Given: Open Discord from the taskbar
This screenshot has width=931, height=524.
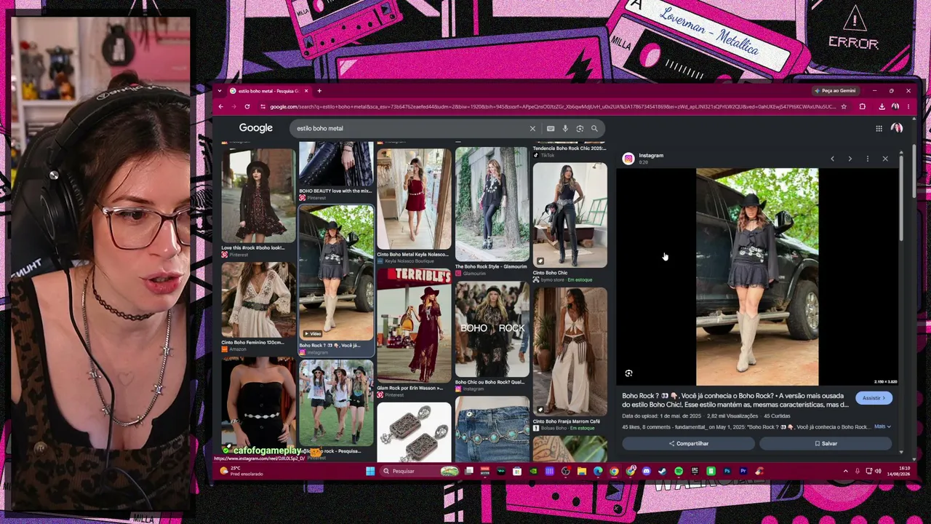Looking at the screenshot, I should tap(646, 471).
